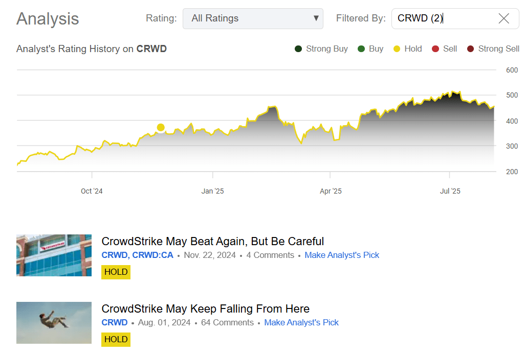Click the CRWD:CA ticker link
525x356 pixels.
[x=156, y=255]
